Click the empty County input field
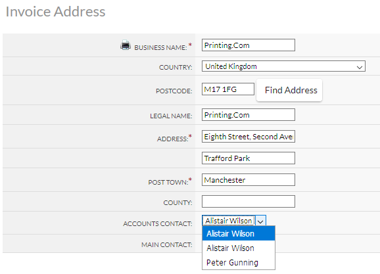 [x=249, y=202]
